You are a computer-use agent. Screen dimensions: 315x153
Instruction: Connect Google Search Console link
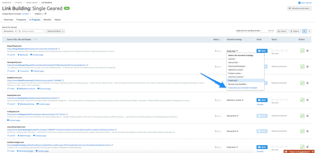click(25, 14)
